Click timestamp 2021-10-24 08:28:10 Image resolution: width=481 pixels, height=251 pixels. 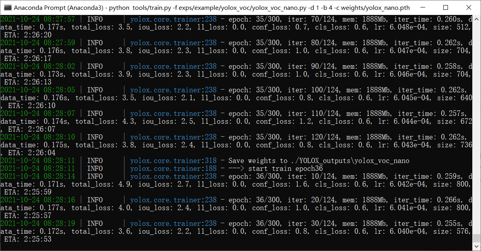click(38, 137)
